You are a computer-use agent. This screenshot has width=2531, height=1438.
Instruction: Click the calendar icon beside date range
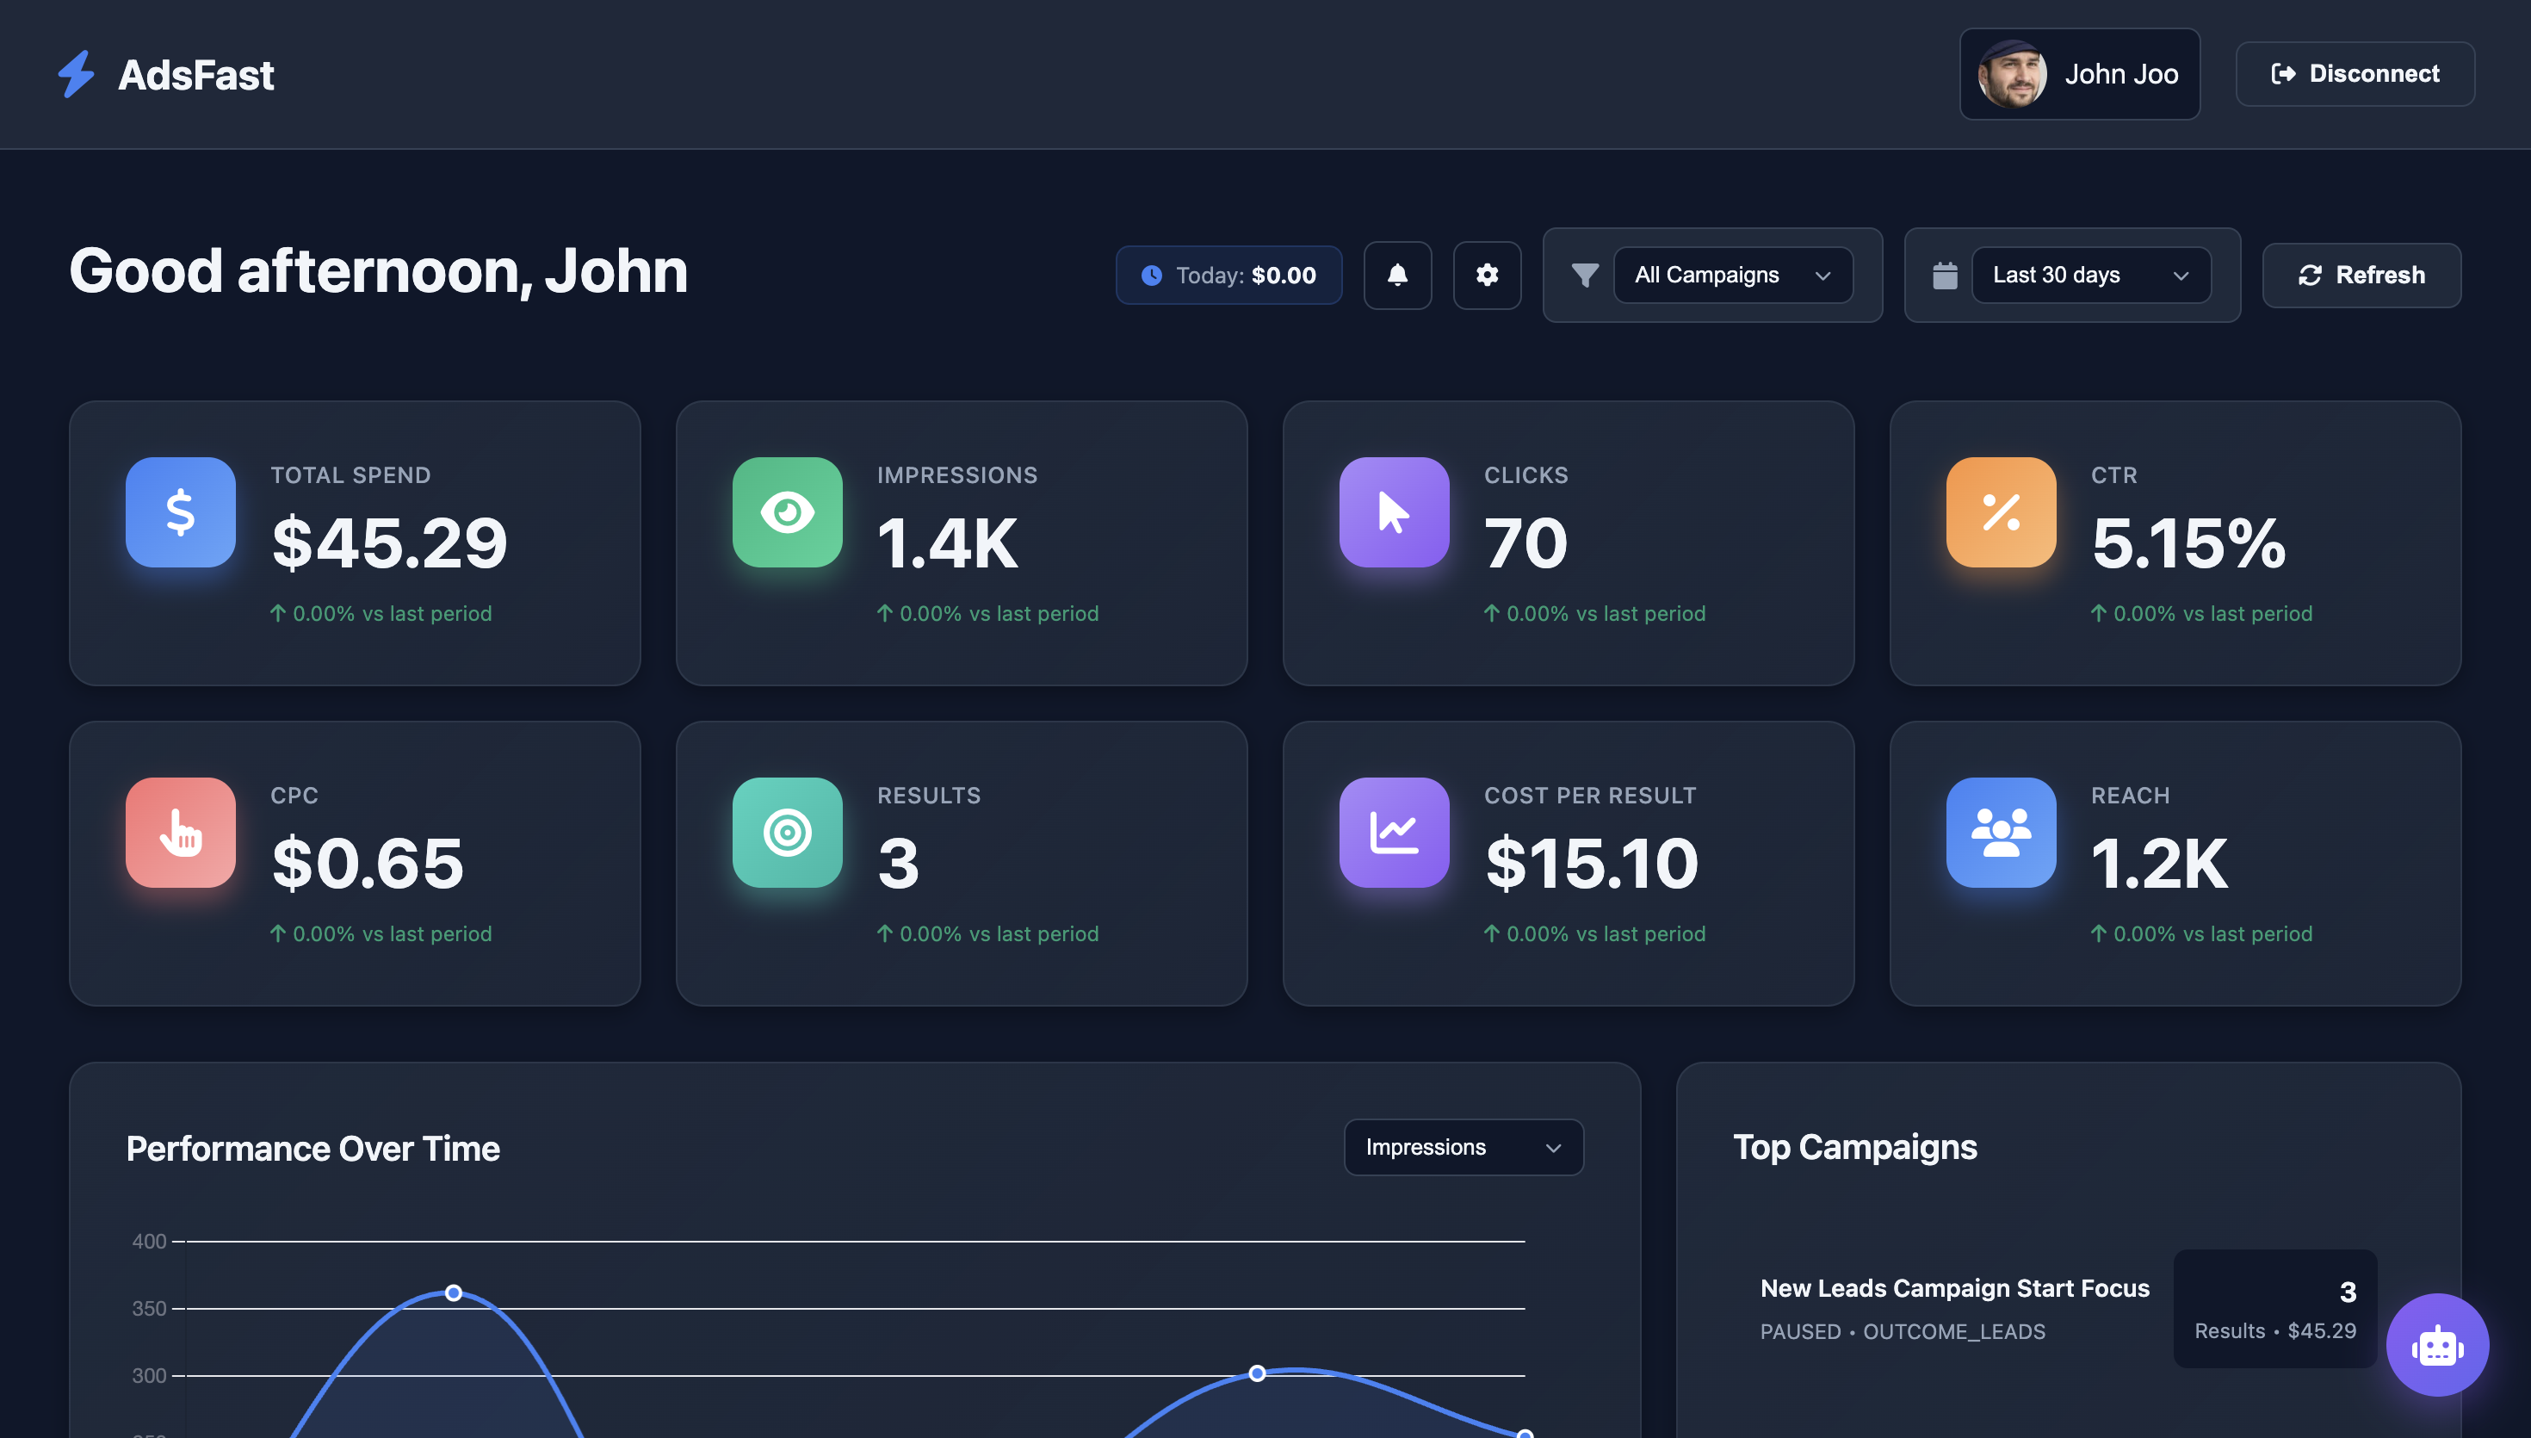[1944, 275]
